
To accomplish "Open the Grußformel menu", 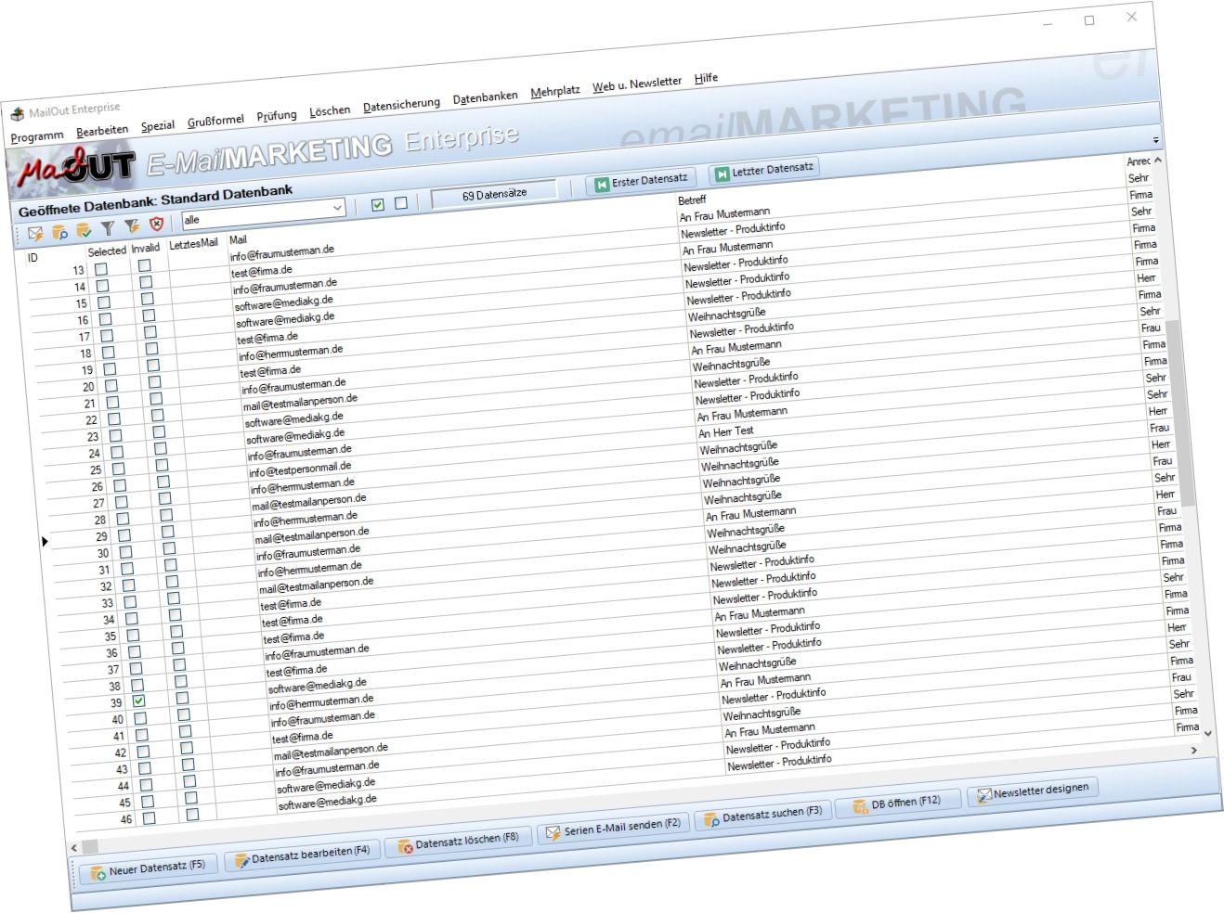I will pos(215,122).
